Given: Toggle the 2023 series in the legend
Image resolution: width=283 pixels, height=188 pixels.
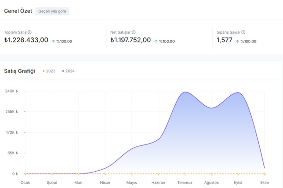Looking at the screenshot, I should pos(49,71).
